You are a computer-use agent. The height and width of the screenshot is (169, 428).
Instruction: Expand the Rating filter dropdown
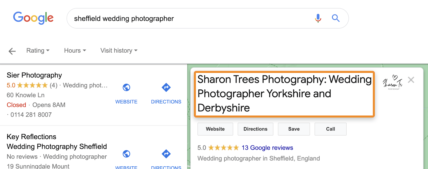tap(38, 50)
